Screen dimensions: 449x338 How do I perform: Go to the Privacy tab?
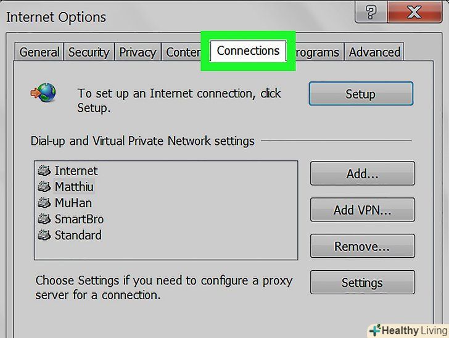coord(138,52)
